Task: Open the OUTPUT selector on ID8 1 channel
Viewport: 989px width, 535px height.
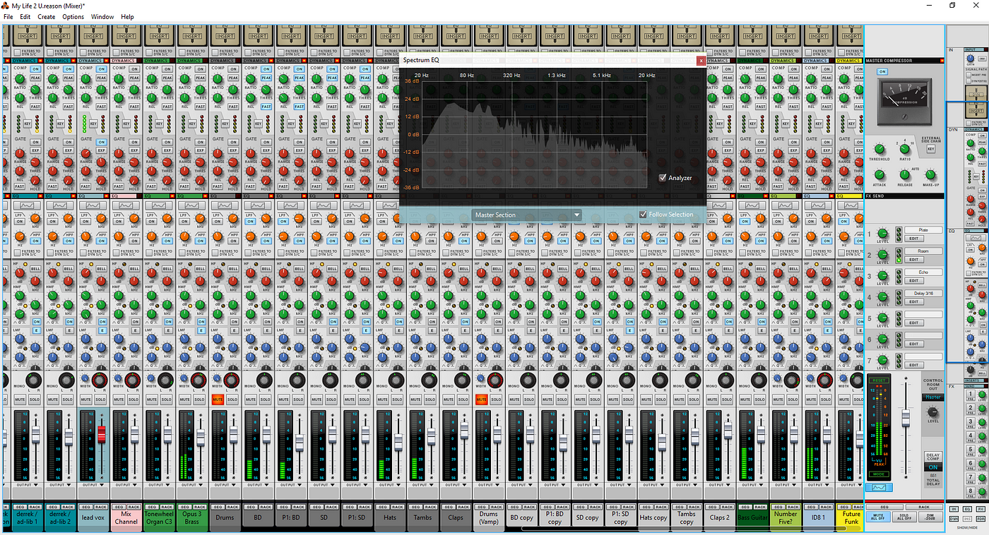Action: (819, 485)
